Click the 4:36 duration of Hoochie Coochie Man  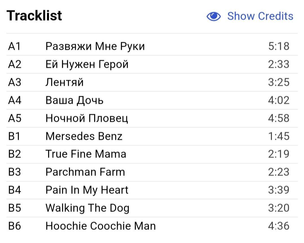click(x=279, y=226)
